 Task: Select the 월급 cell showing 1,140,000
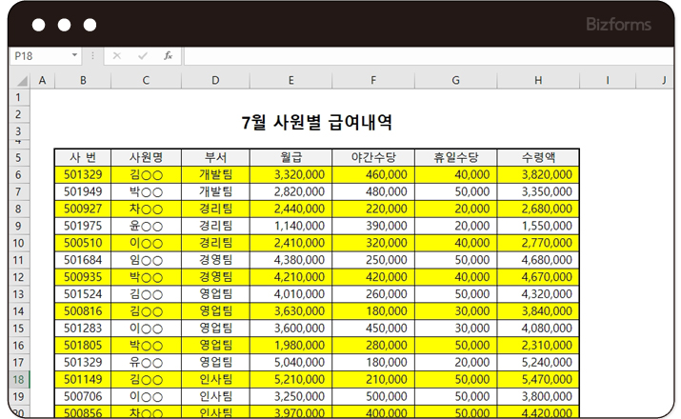[x=290, y=226]
